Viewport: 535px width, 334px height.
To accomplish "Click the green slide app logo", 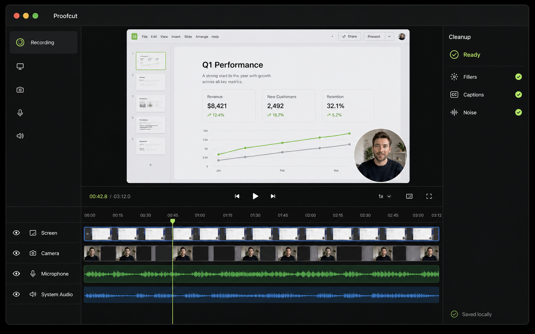I will pyautogui.click(x=135, y=36).
